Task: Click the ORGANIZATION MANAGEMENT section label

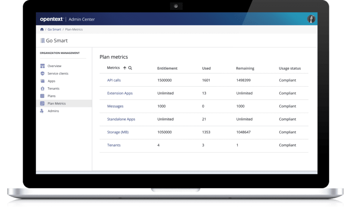Action: 60,53
